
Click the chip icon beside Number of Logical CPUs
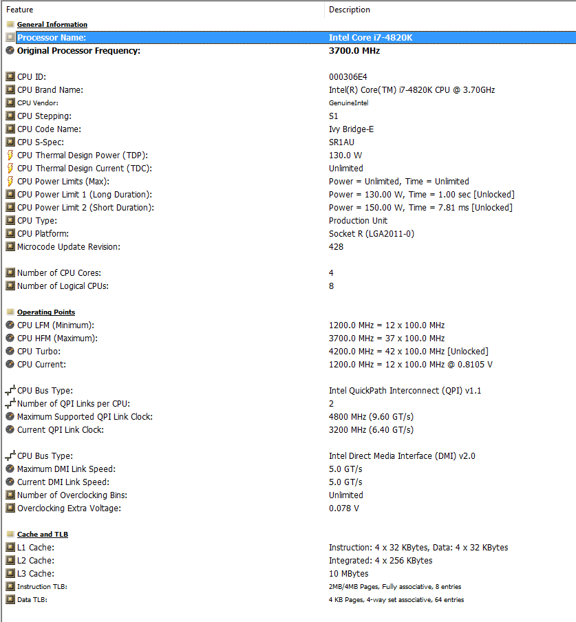click(x=10, y=286)
